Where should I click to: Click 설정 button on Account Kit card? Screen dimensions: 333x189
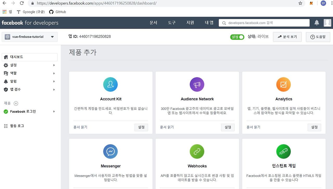[141, 127]
